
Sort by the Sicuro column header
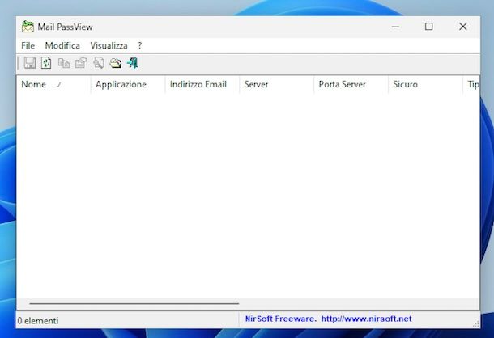[x=425, y=84]
